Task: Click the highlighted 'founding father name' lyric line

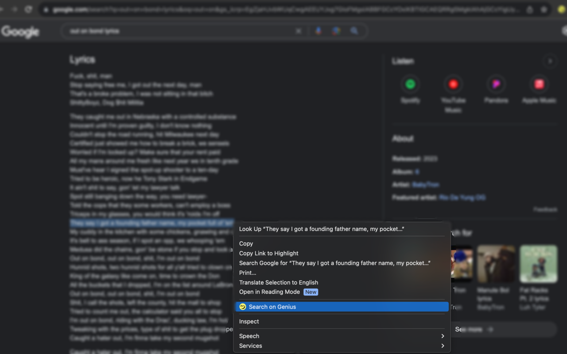Action: pyautogui.click(x=151, y=223)
